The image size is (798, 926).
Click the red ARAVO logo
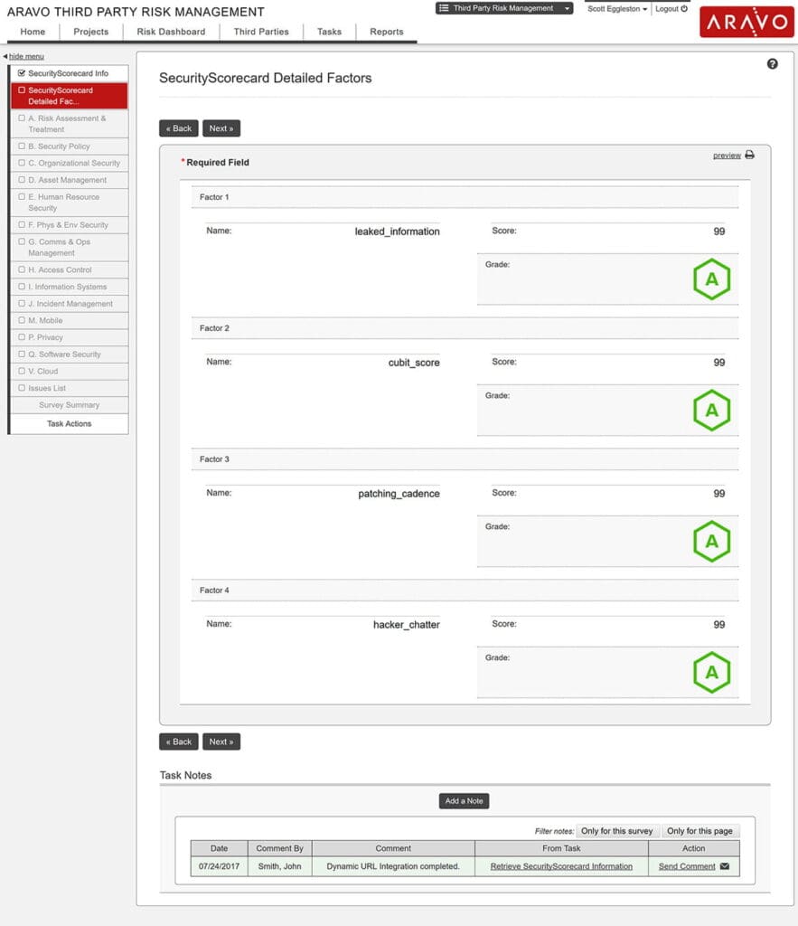click(746, 23)
